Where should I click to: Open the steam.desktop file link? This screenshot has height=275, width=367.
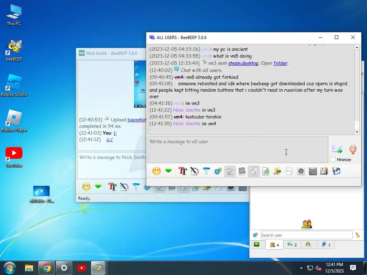243,63
